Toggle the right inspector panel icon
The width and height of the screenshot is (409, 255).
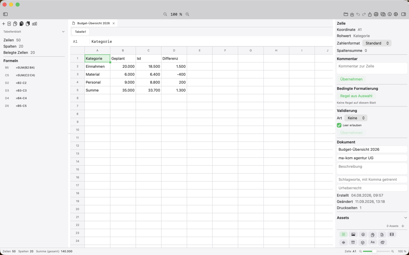404,14
